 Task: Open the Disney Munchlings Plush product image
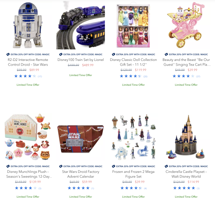click(28, 137)
